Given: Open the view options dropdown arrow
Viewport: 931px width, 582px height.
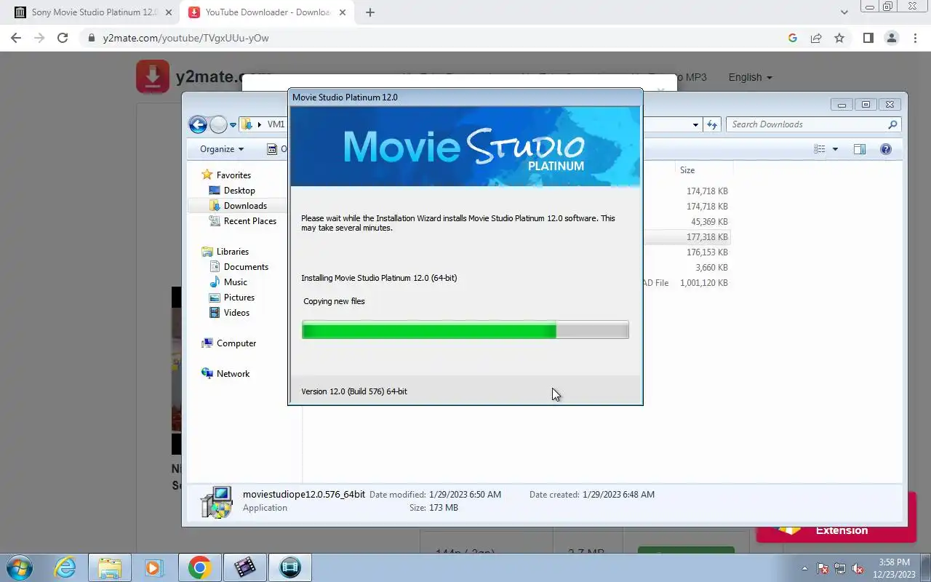Looking at the screenshot, I should pos(835,149).
